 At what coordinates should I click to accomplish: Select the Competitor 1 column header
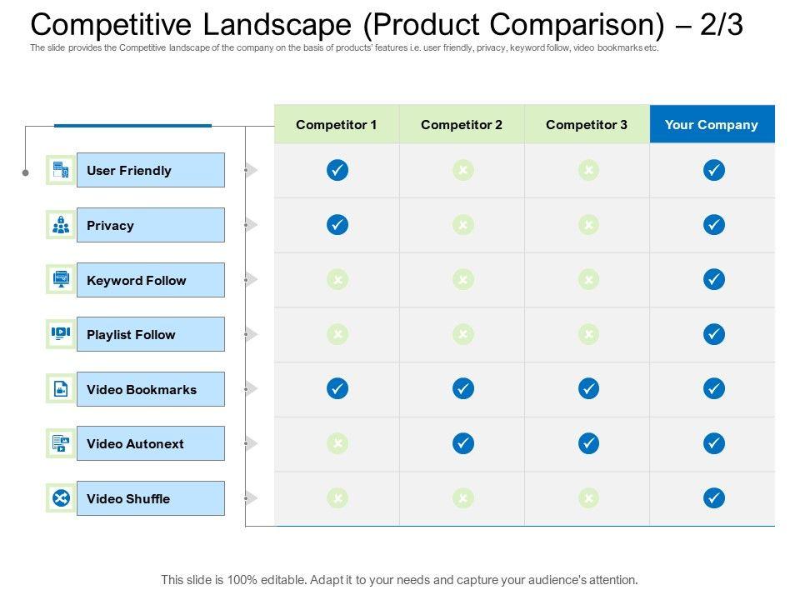pos(337,125)
